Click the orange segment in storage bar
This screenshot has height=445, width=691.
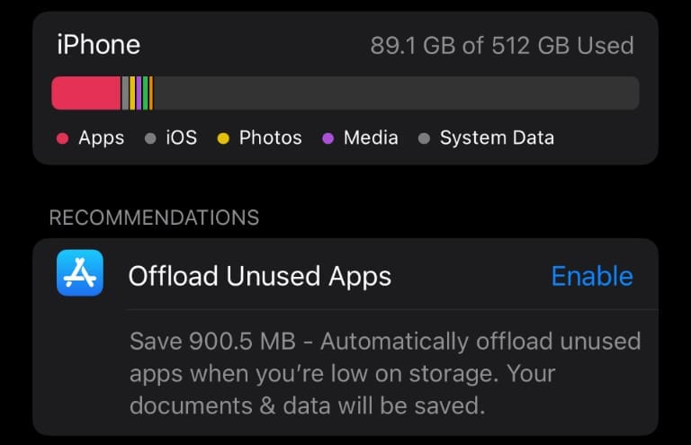(151, 93)
